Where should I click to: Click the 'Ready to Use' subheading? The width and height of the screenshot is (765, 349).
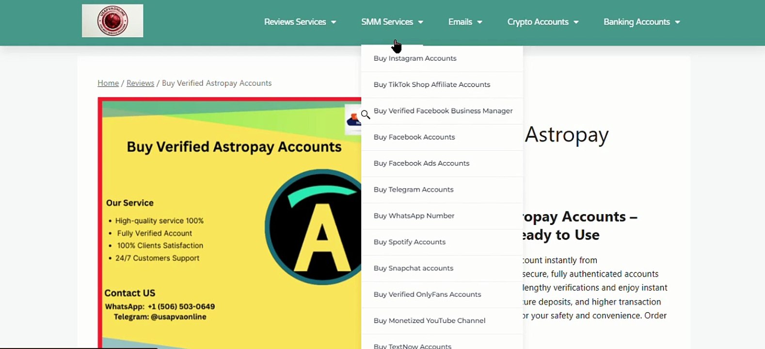[561, 235]
